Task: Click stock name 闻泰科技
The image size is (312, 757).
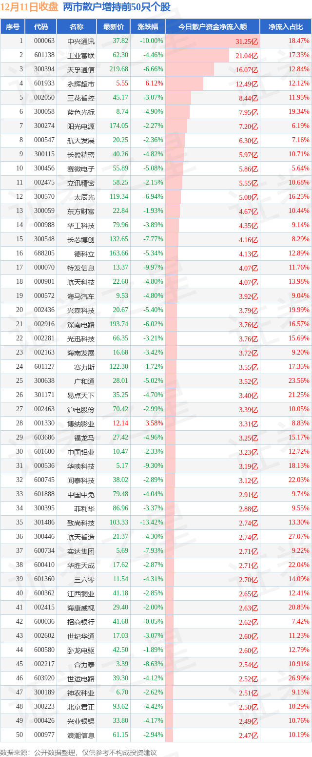Action: click(81, 480)
